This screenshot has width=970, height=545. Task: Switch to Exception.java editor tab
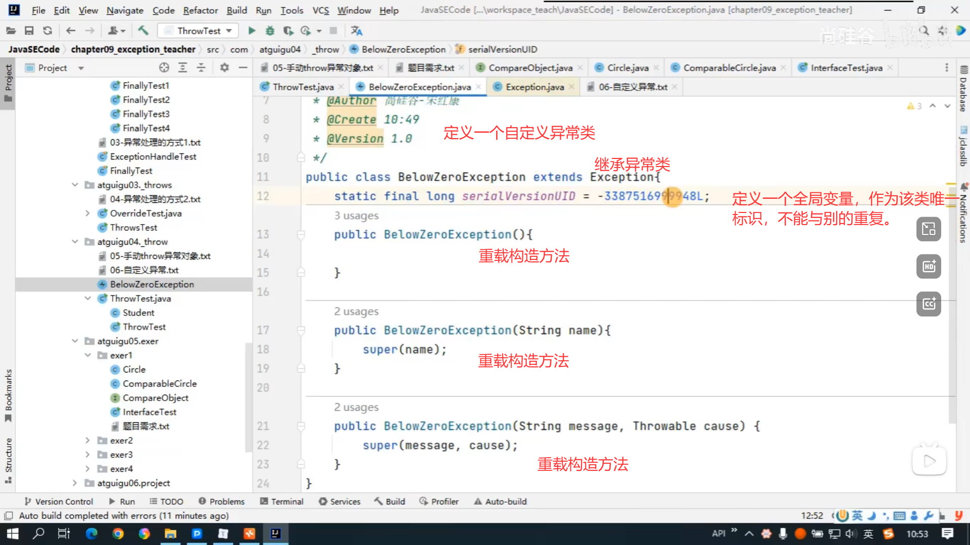coord(535,87)
